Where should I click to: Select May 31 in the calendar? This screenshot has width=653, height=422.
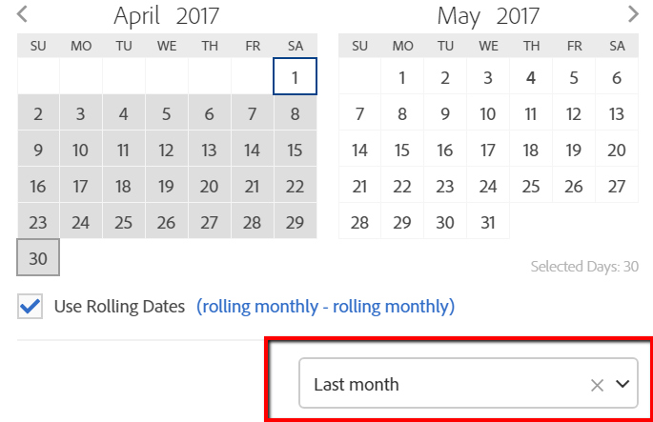click(x=488, y=222)
